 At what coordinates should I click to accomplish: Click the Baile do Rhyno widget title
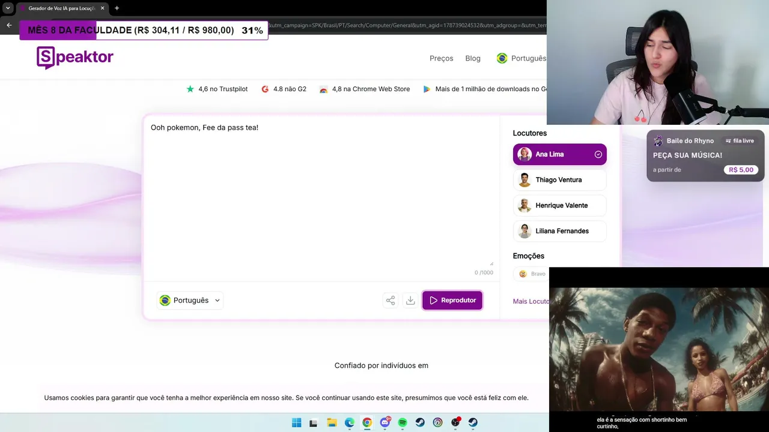tap(690, 140)
